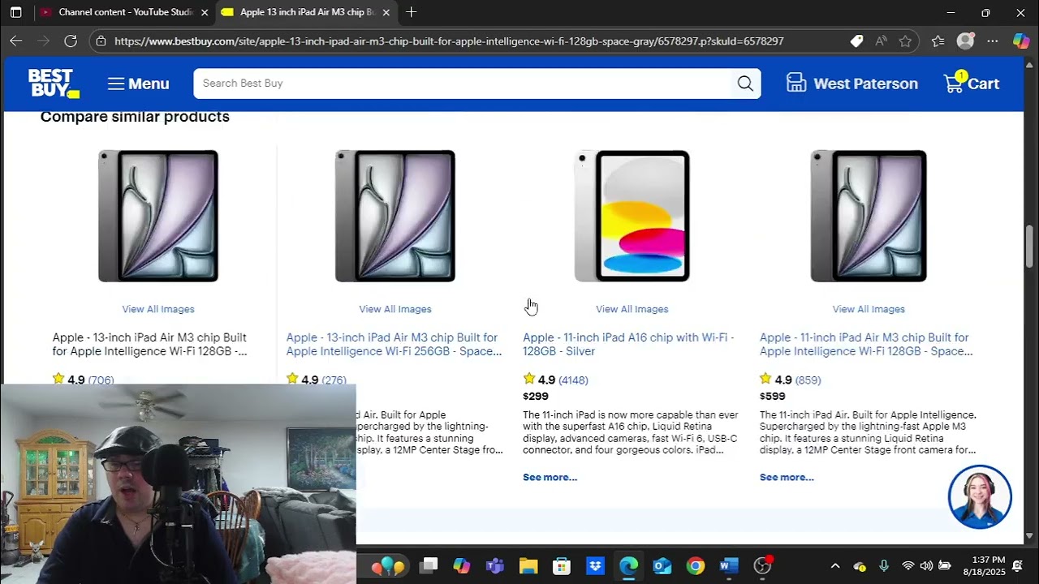Open the 859 reviews for 11-inch iPad Air

tap(808, 380)
